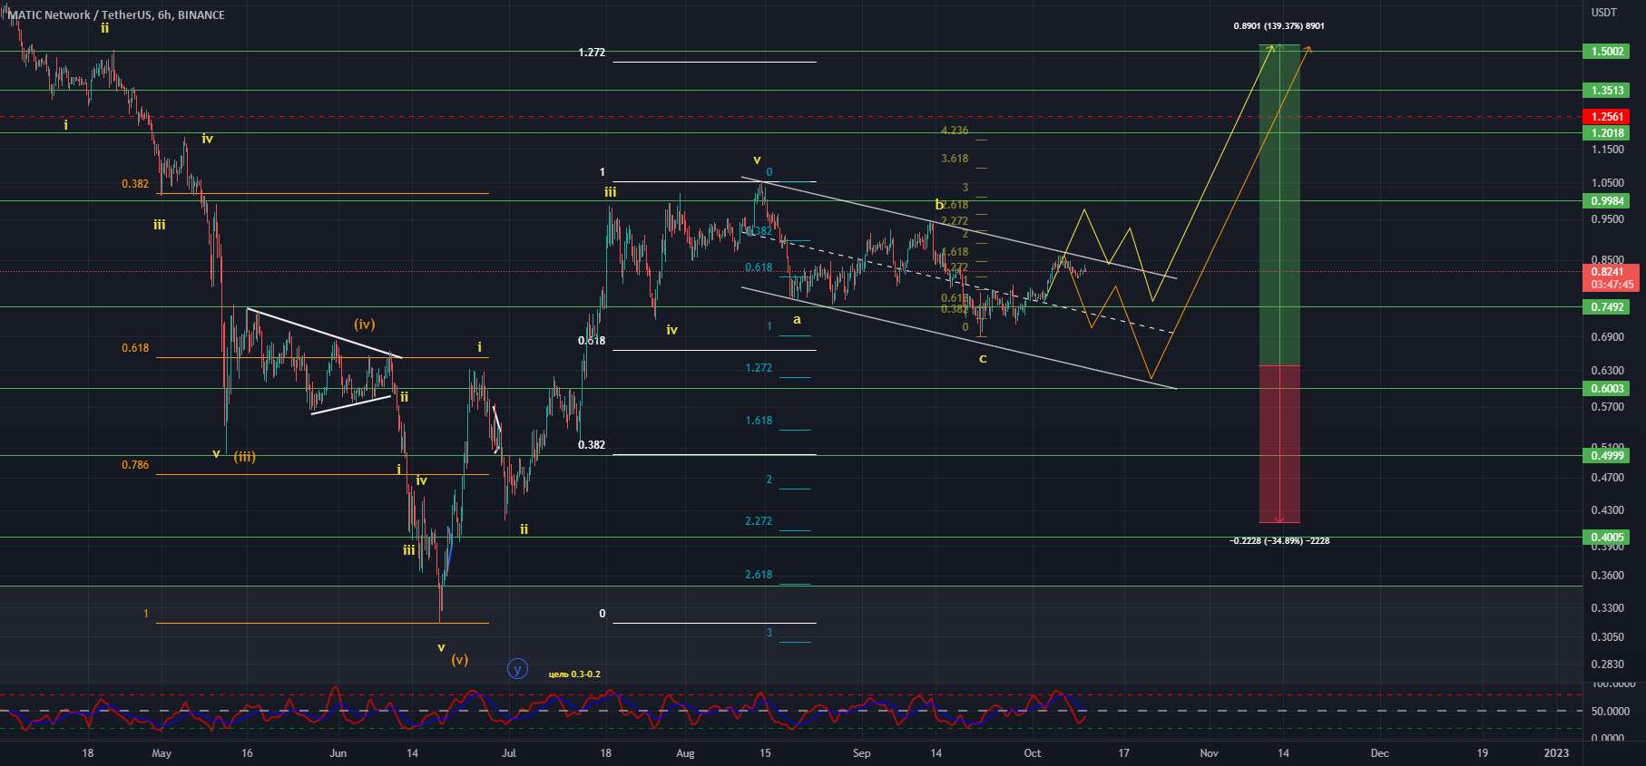Image resolution: width=1646 pixels, height=766 pixels.
Task: Select the profit target text 0.8901 (139.37%)
Action: [1279, 26]
